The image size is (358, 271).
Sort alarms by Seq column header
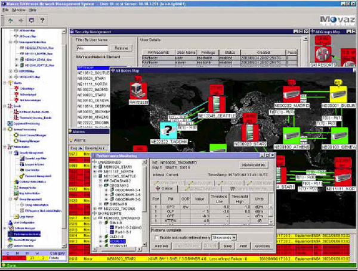click(x=76, y=148)
